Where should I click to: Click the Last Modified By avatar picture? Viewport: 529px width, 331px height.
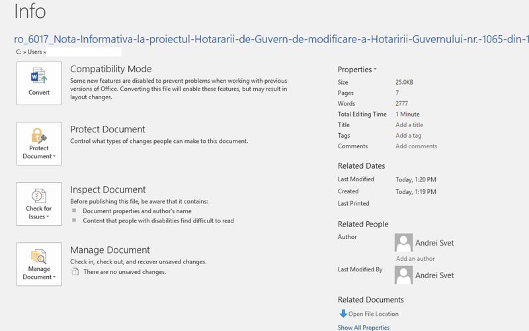[x=403, y=275]
